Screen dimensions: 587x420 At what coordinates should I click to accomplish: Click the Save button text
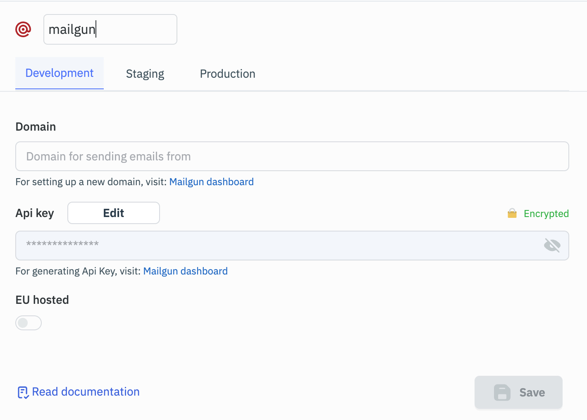[x=532, y=393]
